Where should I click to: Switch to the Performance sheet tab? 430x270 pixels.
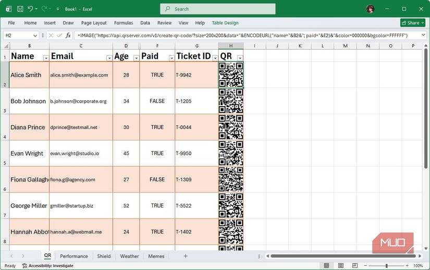[x=73, y=256]
